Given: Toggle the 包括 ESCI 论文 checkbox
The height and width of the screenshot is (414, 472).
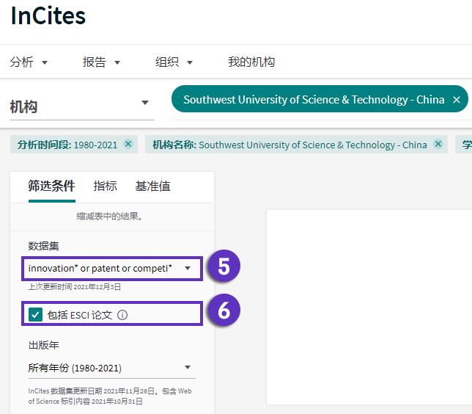Looking at the screenshot, I should pyautogui.click(x=35, y=315).
